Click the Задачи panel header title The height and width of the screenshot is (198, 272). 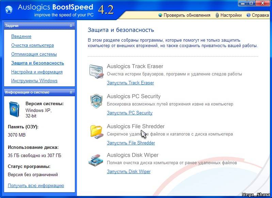[x=12, y=26]
